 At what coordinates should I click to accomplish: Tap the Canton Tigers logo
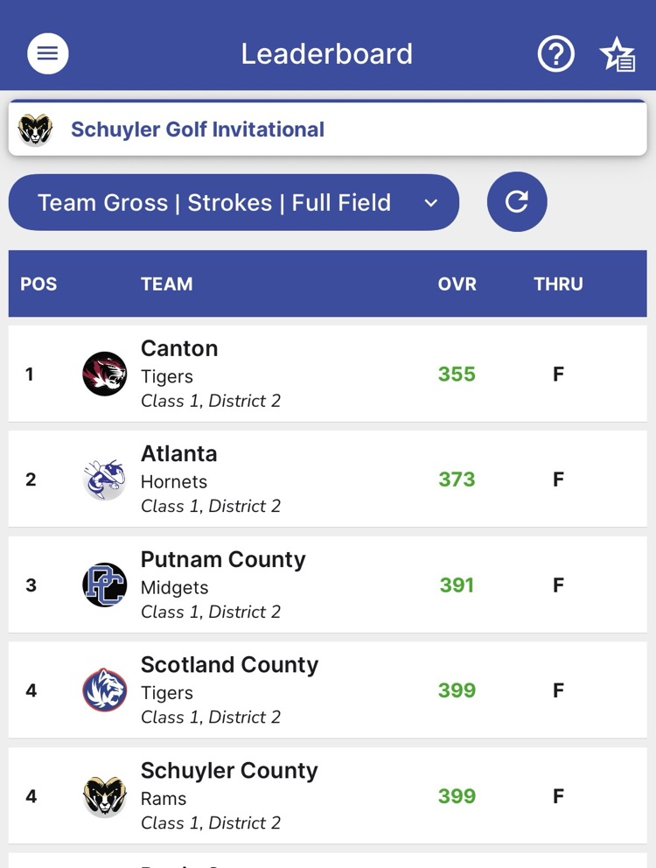pyautogui.click(x=105, y=374)
